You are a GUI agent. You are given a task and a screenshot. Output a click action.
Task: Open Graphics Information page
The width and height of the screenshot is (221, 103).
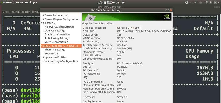57,34
